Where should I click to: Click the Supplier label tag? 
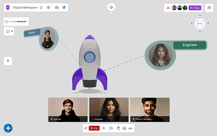pyautogui.click(x=32, y=33)
